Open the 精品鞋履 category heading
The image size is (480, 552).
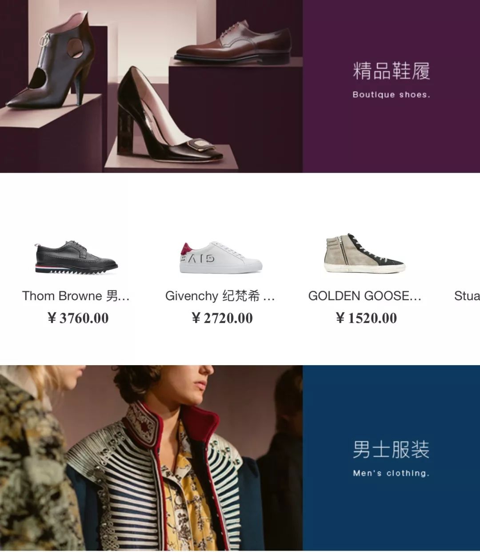392,71
